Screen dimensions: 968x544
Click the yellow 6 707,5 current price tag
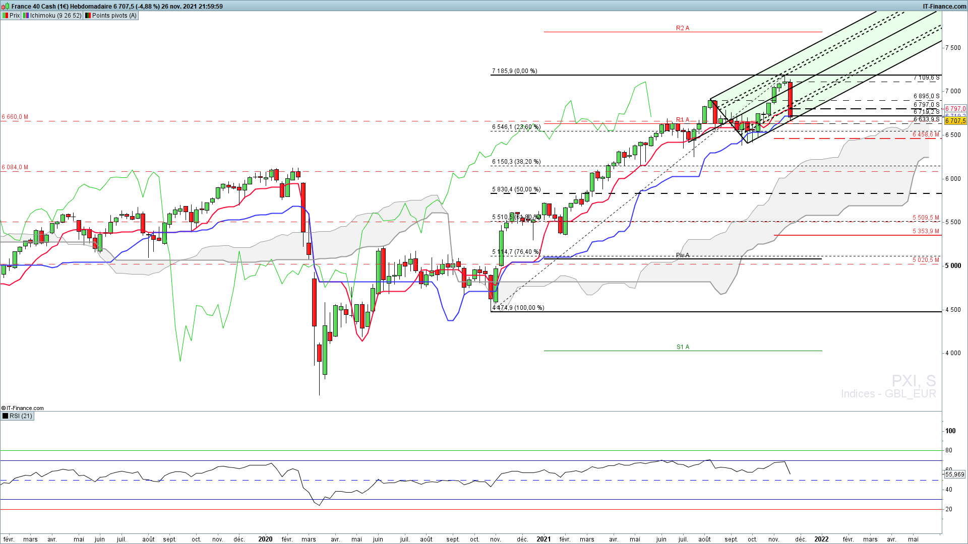tap(955, 121)
